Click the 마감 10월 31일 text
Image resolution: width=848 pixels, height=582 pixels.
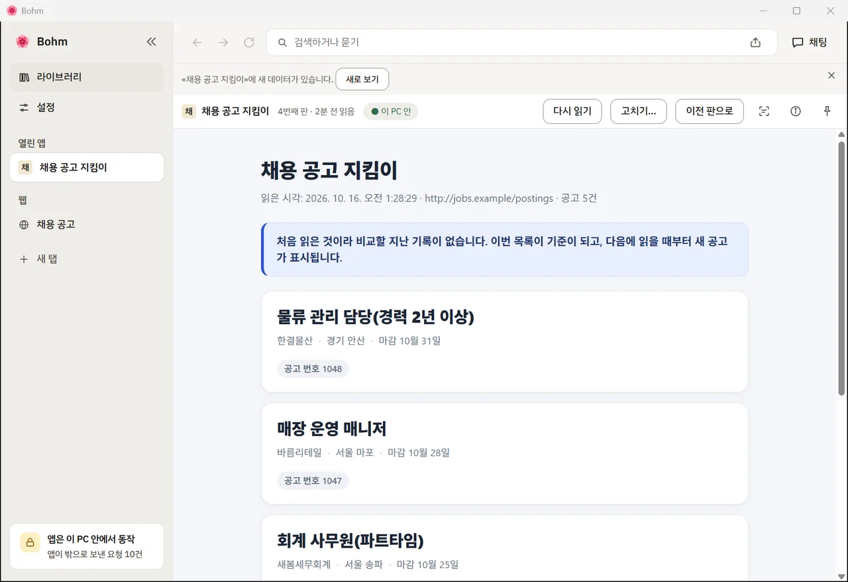[409, 341]
